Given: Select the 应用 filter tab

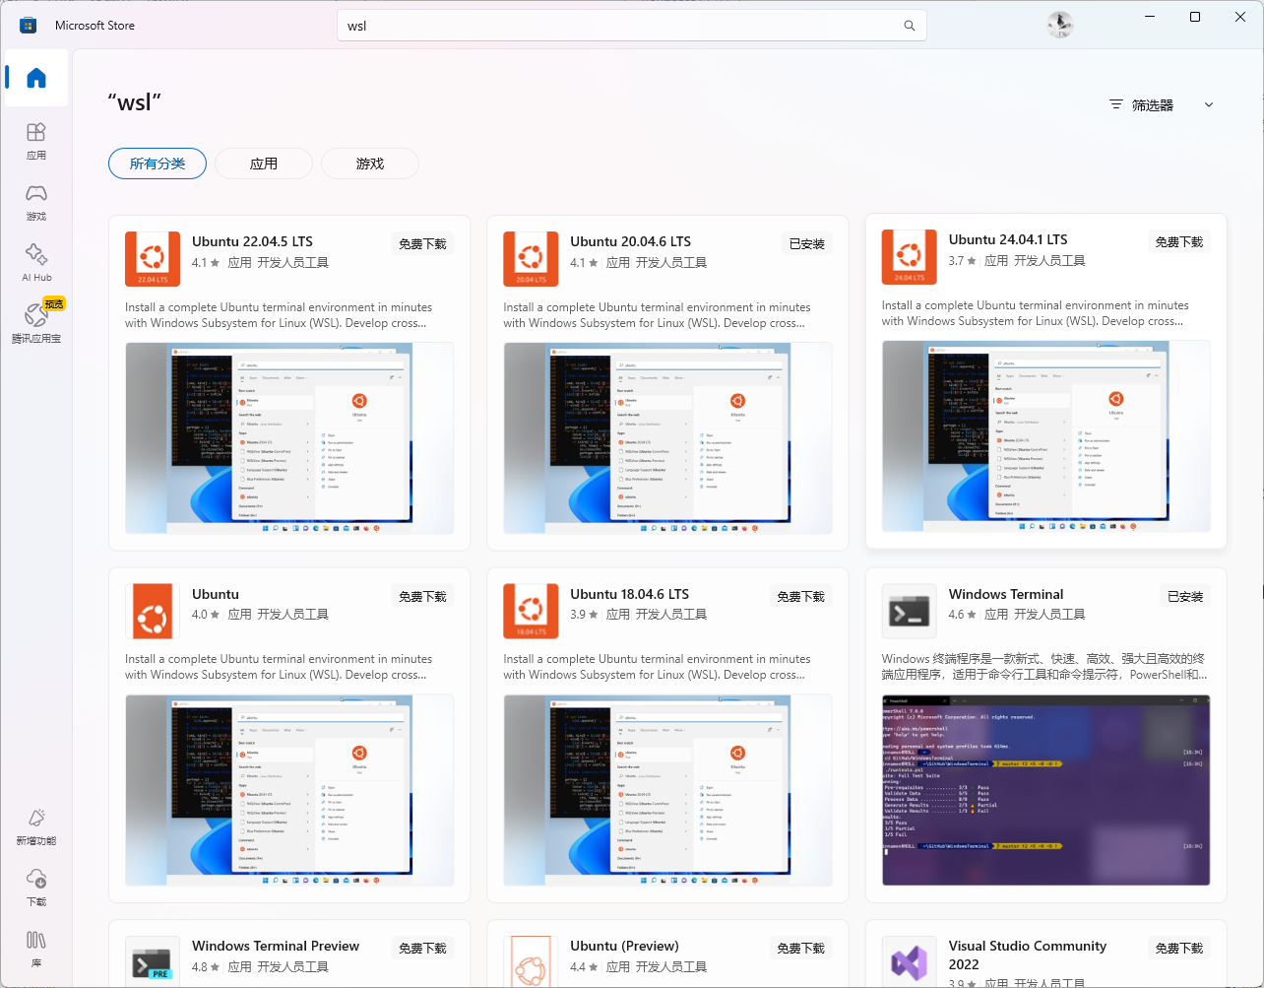Looking at the screenshot, I should pyautogui.click(x=264, y=164).
